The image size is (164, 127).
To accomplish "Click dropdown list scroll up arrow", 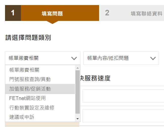I will (x=77, y=68).
